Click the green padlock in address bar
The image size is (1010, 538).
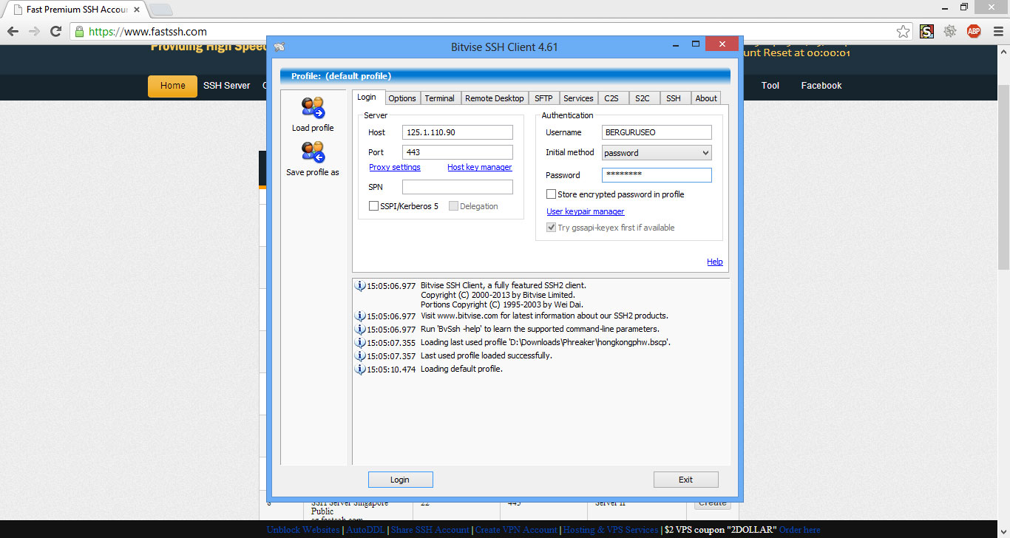(79, 32)
